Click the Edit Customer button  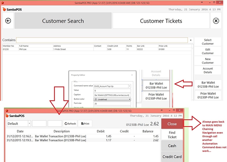pyautogui.click(x=208, y=51)
